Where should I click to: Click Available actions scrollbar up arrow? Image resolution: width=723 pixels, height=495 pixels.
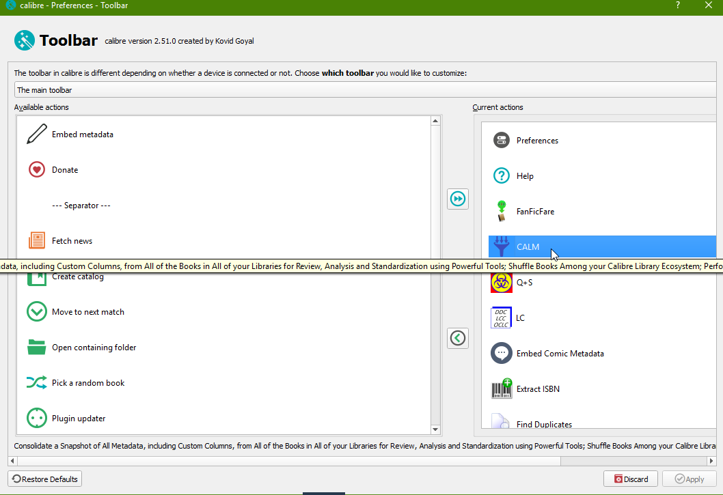435,121
